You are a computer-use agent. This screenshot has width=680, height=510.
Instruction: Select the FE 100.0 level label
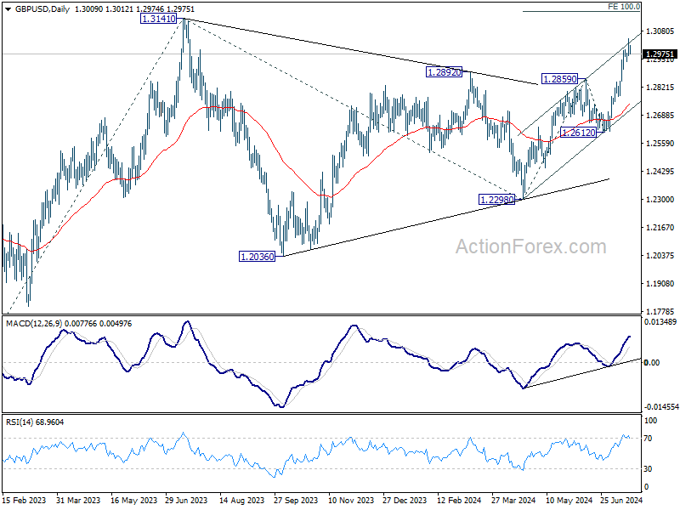click(624, 7)
